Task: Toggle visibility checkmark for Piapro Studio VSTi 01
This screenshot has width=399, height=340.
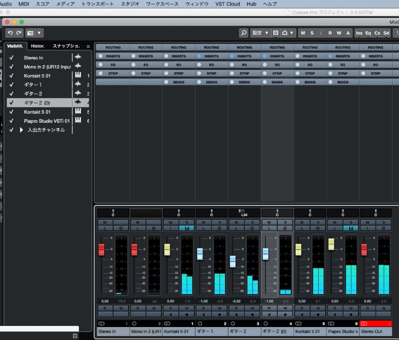Action: [x=11, y=121]
